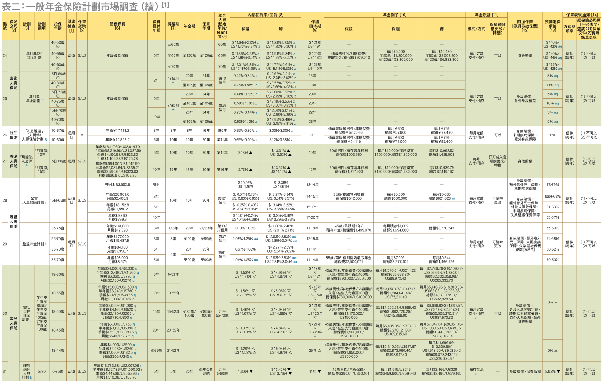Click the 保費繳付年期 column header
Image resolution: width=603 pixels, height=387 pixels.
[156, 26]
